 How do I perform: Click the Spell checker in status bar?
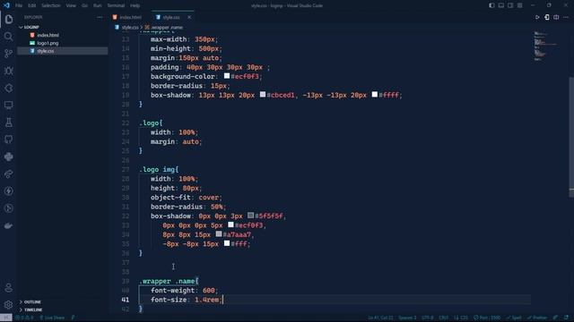coord(514,318)
